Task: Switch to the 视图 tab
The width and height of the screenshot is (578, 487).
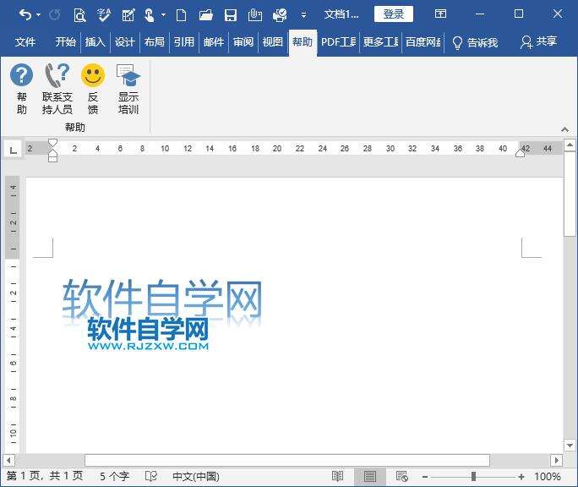Action: 272,41
